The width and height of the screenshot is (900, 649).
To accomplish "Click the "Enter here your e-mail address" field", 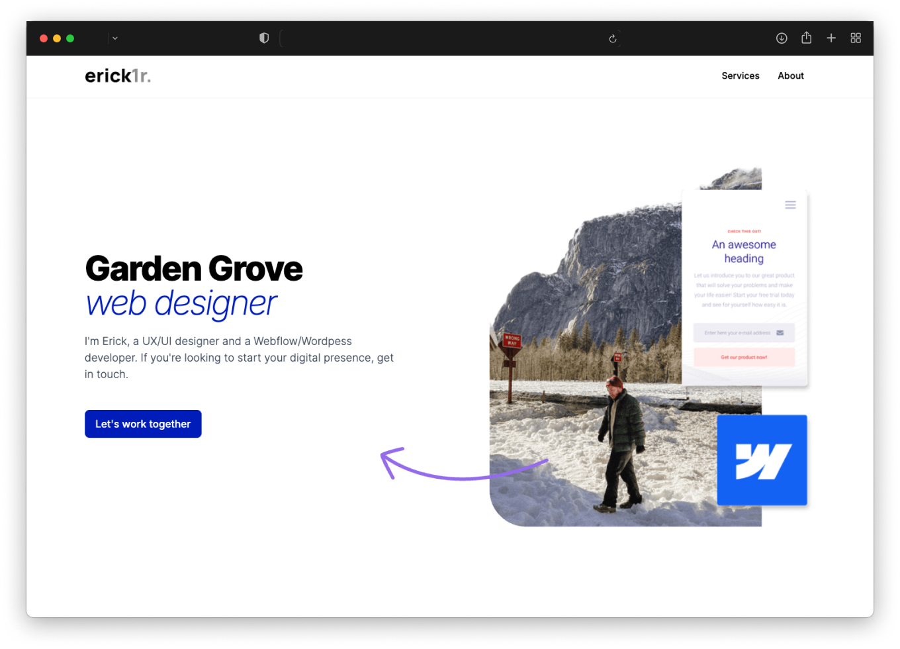I will click(x=736, y=332).
